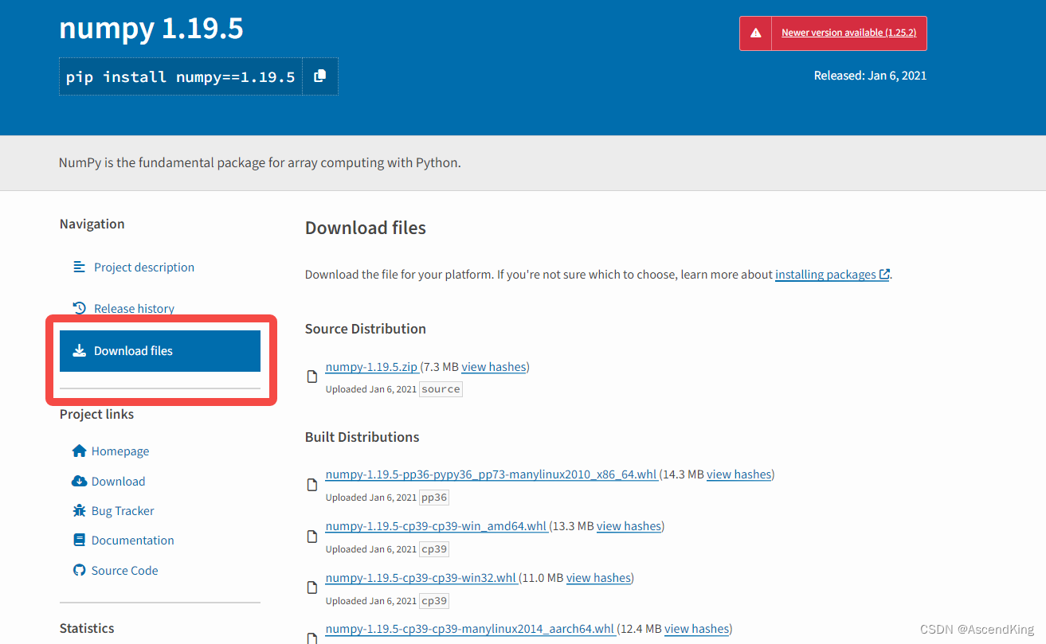
Task: Click the Source Distribution heading
Action: [x=366, y=329]
